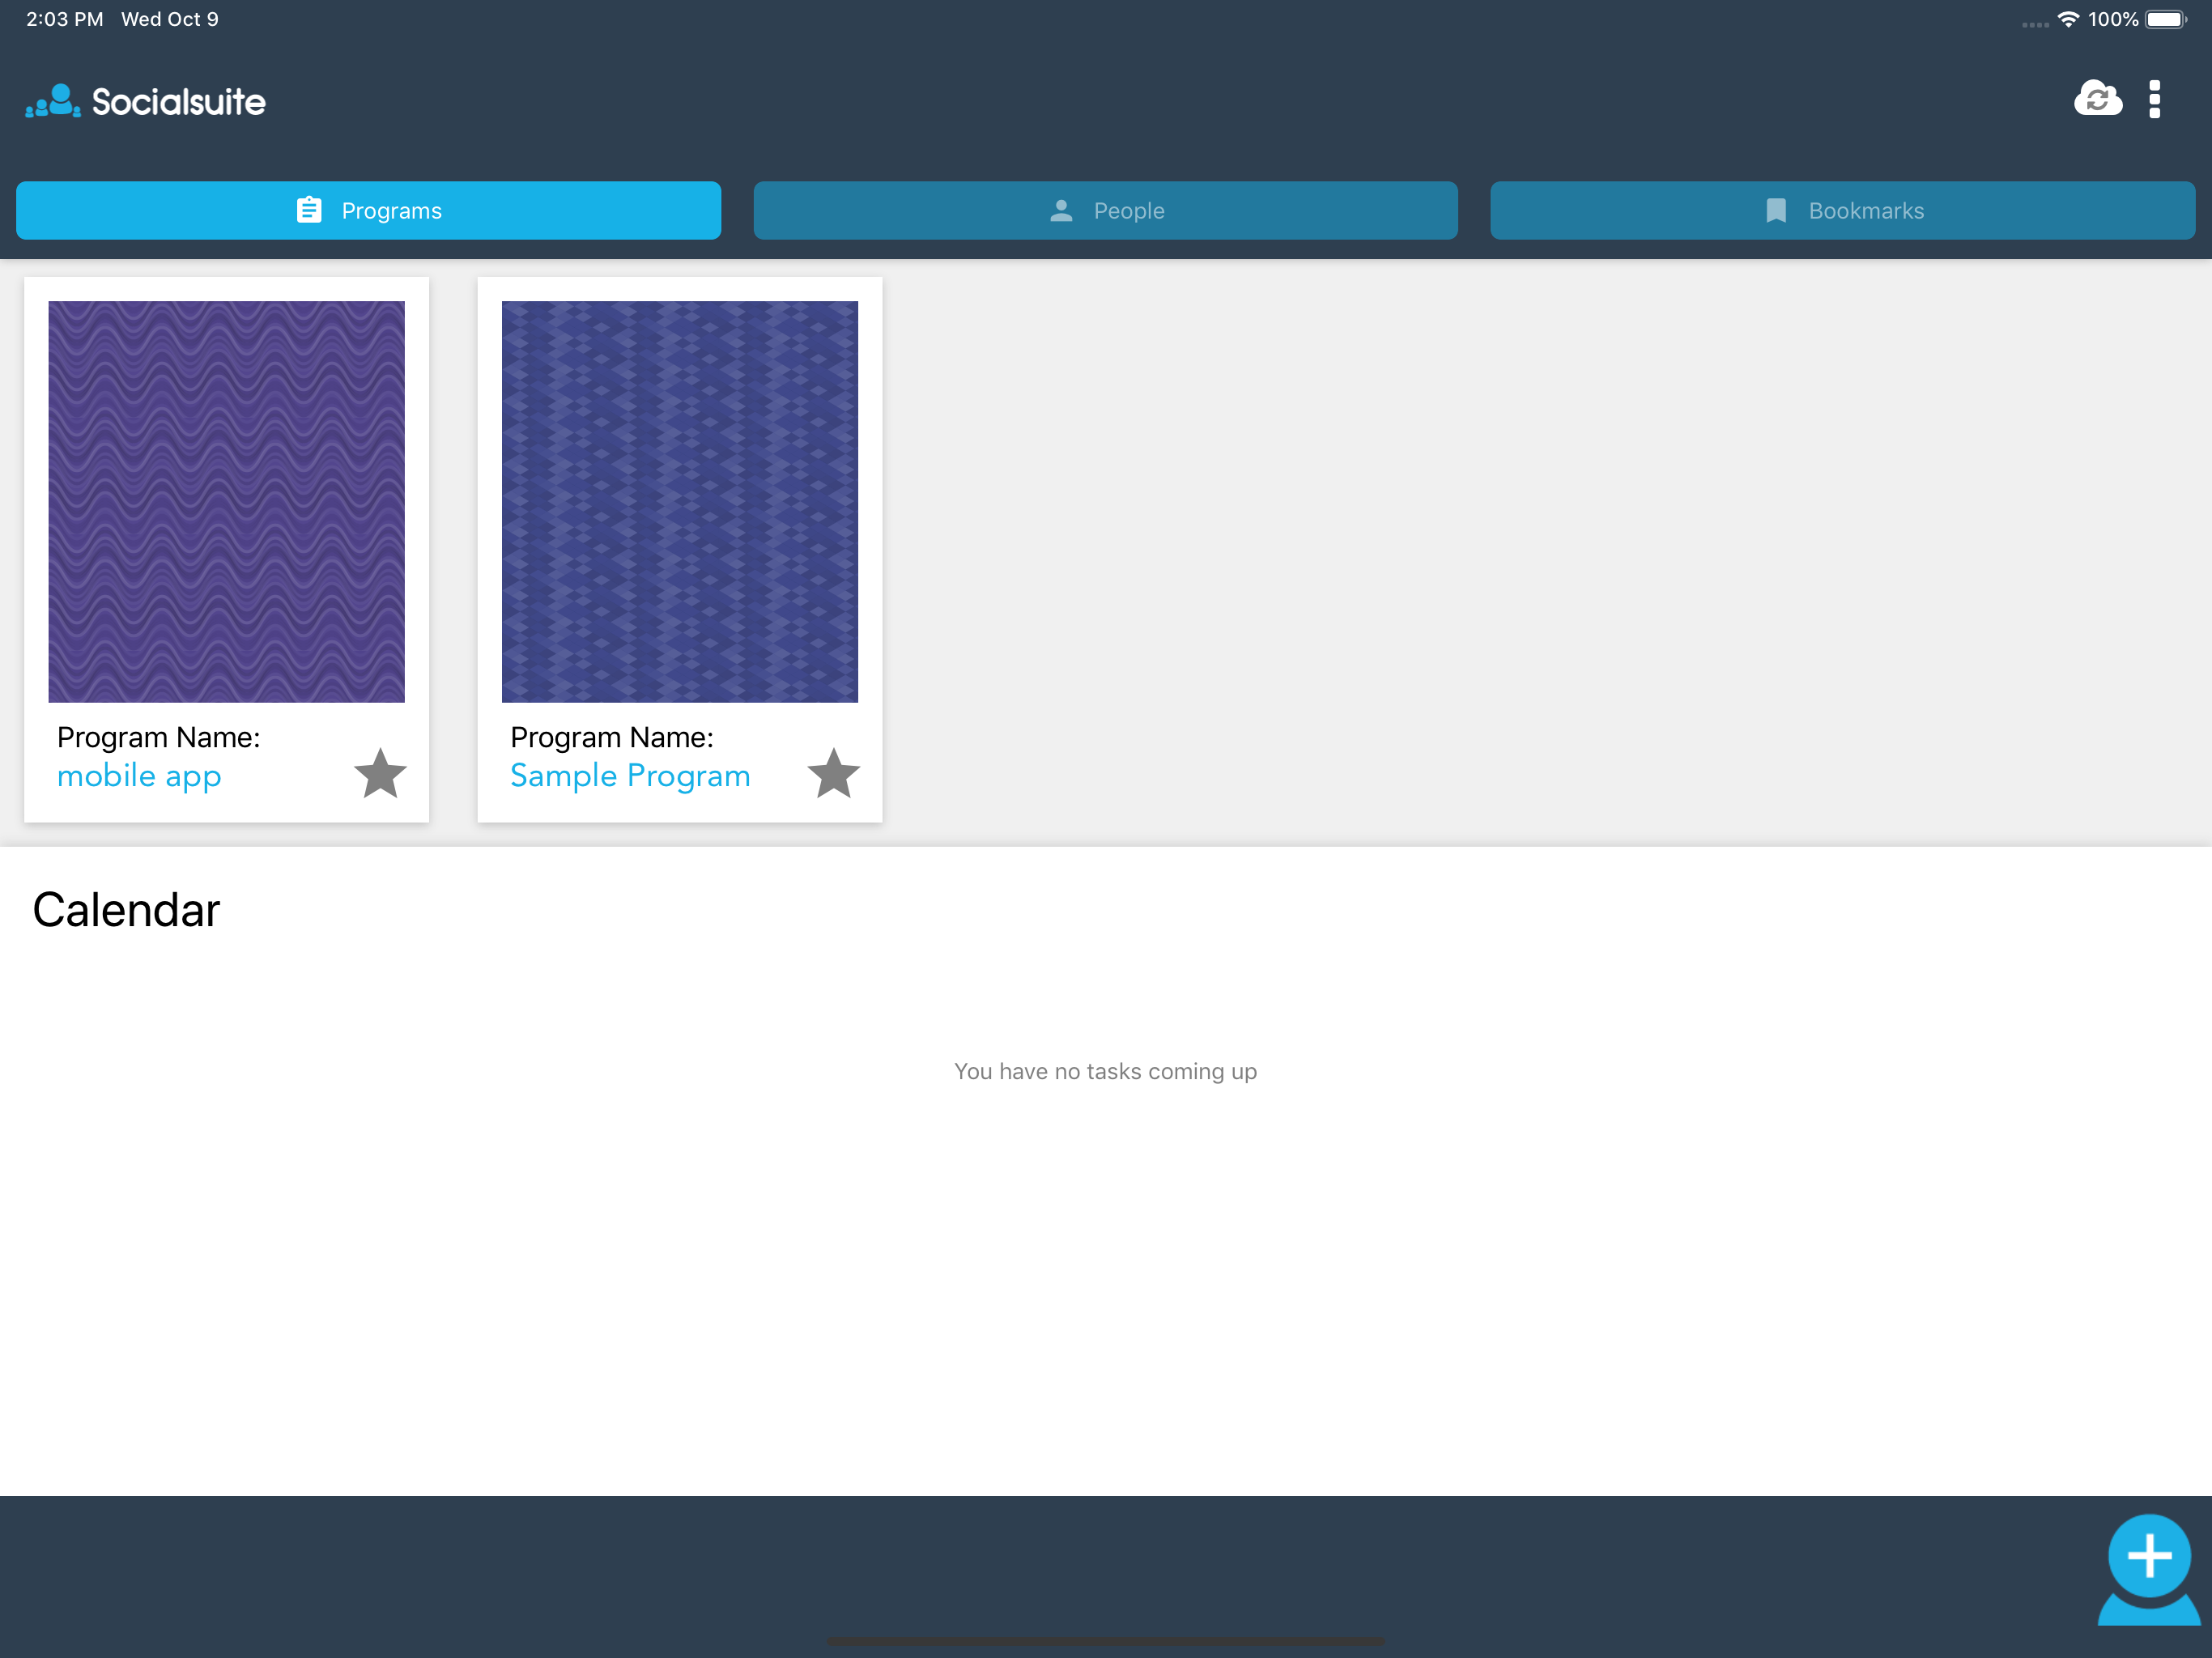Tap the Wed Oct 9 date
The width and height of the screenshot is (2212, 1658).
tap(170, 19)
